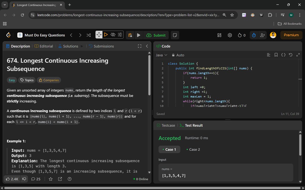
Task: Open the profile avatar menu
Action: [x=273, y=35]
